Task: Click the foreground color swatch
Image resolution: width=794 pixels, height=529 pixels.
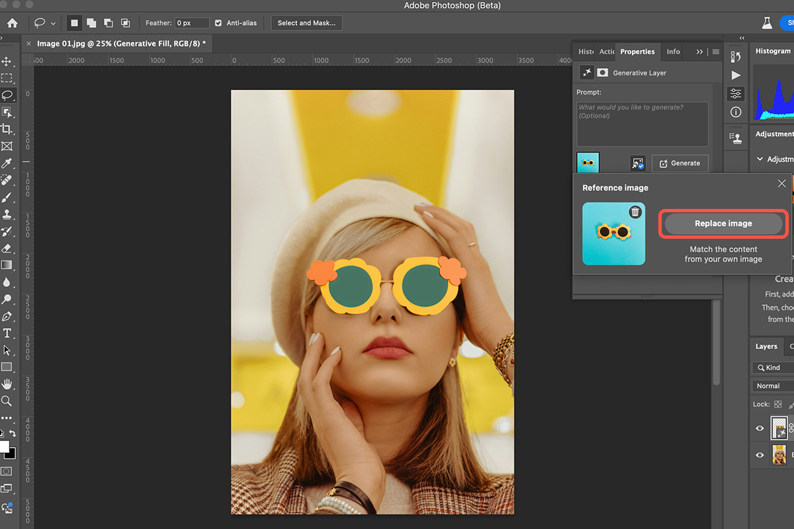Action: coord(5,446)
